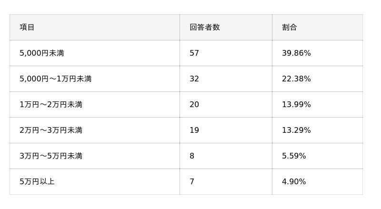Click the respondent count 57 cell
The image size is (381, 209).
coord(194,53)
